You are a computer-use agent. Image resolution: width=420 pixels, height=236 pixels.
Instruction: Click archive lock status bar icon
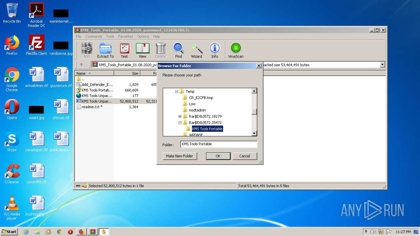click(x=84, y=186)
